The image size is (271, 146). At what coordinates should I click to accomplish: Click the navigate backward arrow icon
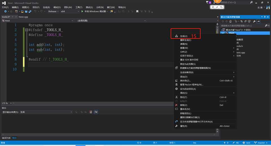pos(5,11)
